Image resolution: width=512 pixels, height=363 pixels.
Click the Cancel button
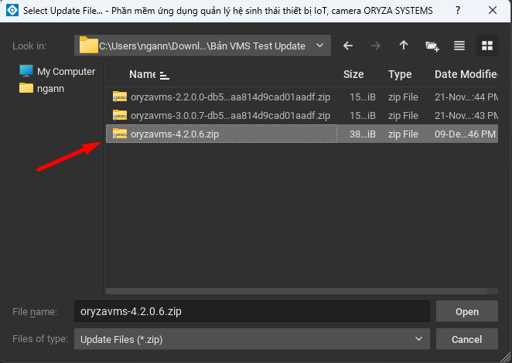467,339
